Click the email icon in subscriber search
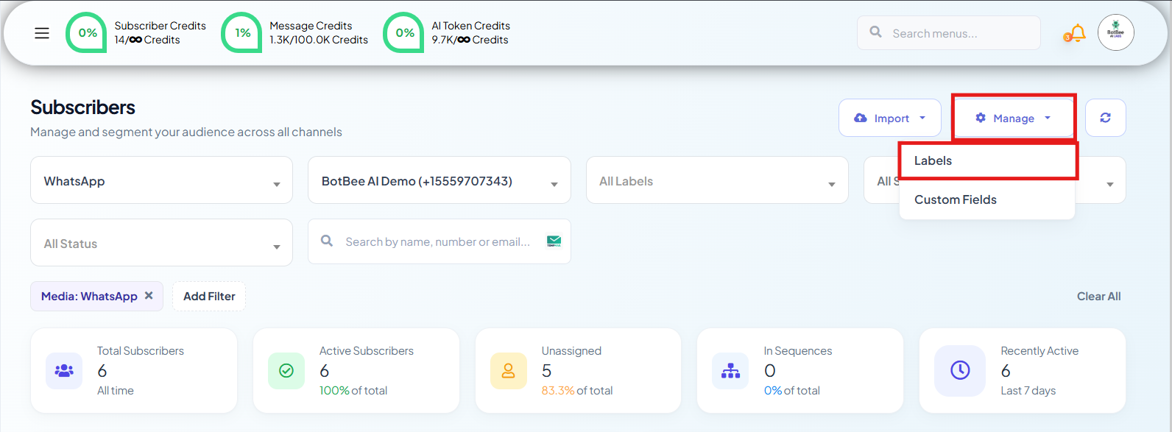The image size is (1172, 432). pyautogui.click(x=554, y=241)
